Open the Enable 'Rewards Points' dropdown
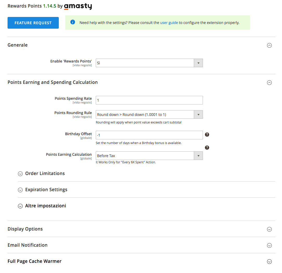 coord(149,63)
